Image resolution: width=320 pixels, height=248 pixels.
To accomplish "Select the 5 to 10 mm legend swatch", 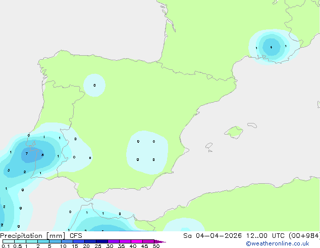I will pyautogui.click(x=55, y=241).
